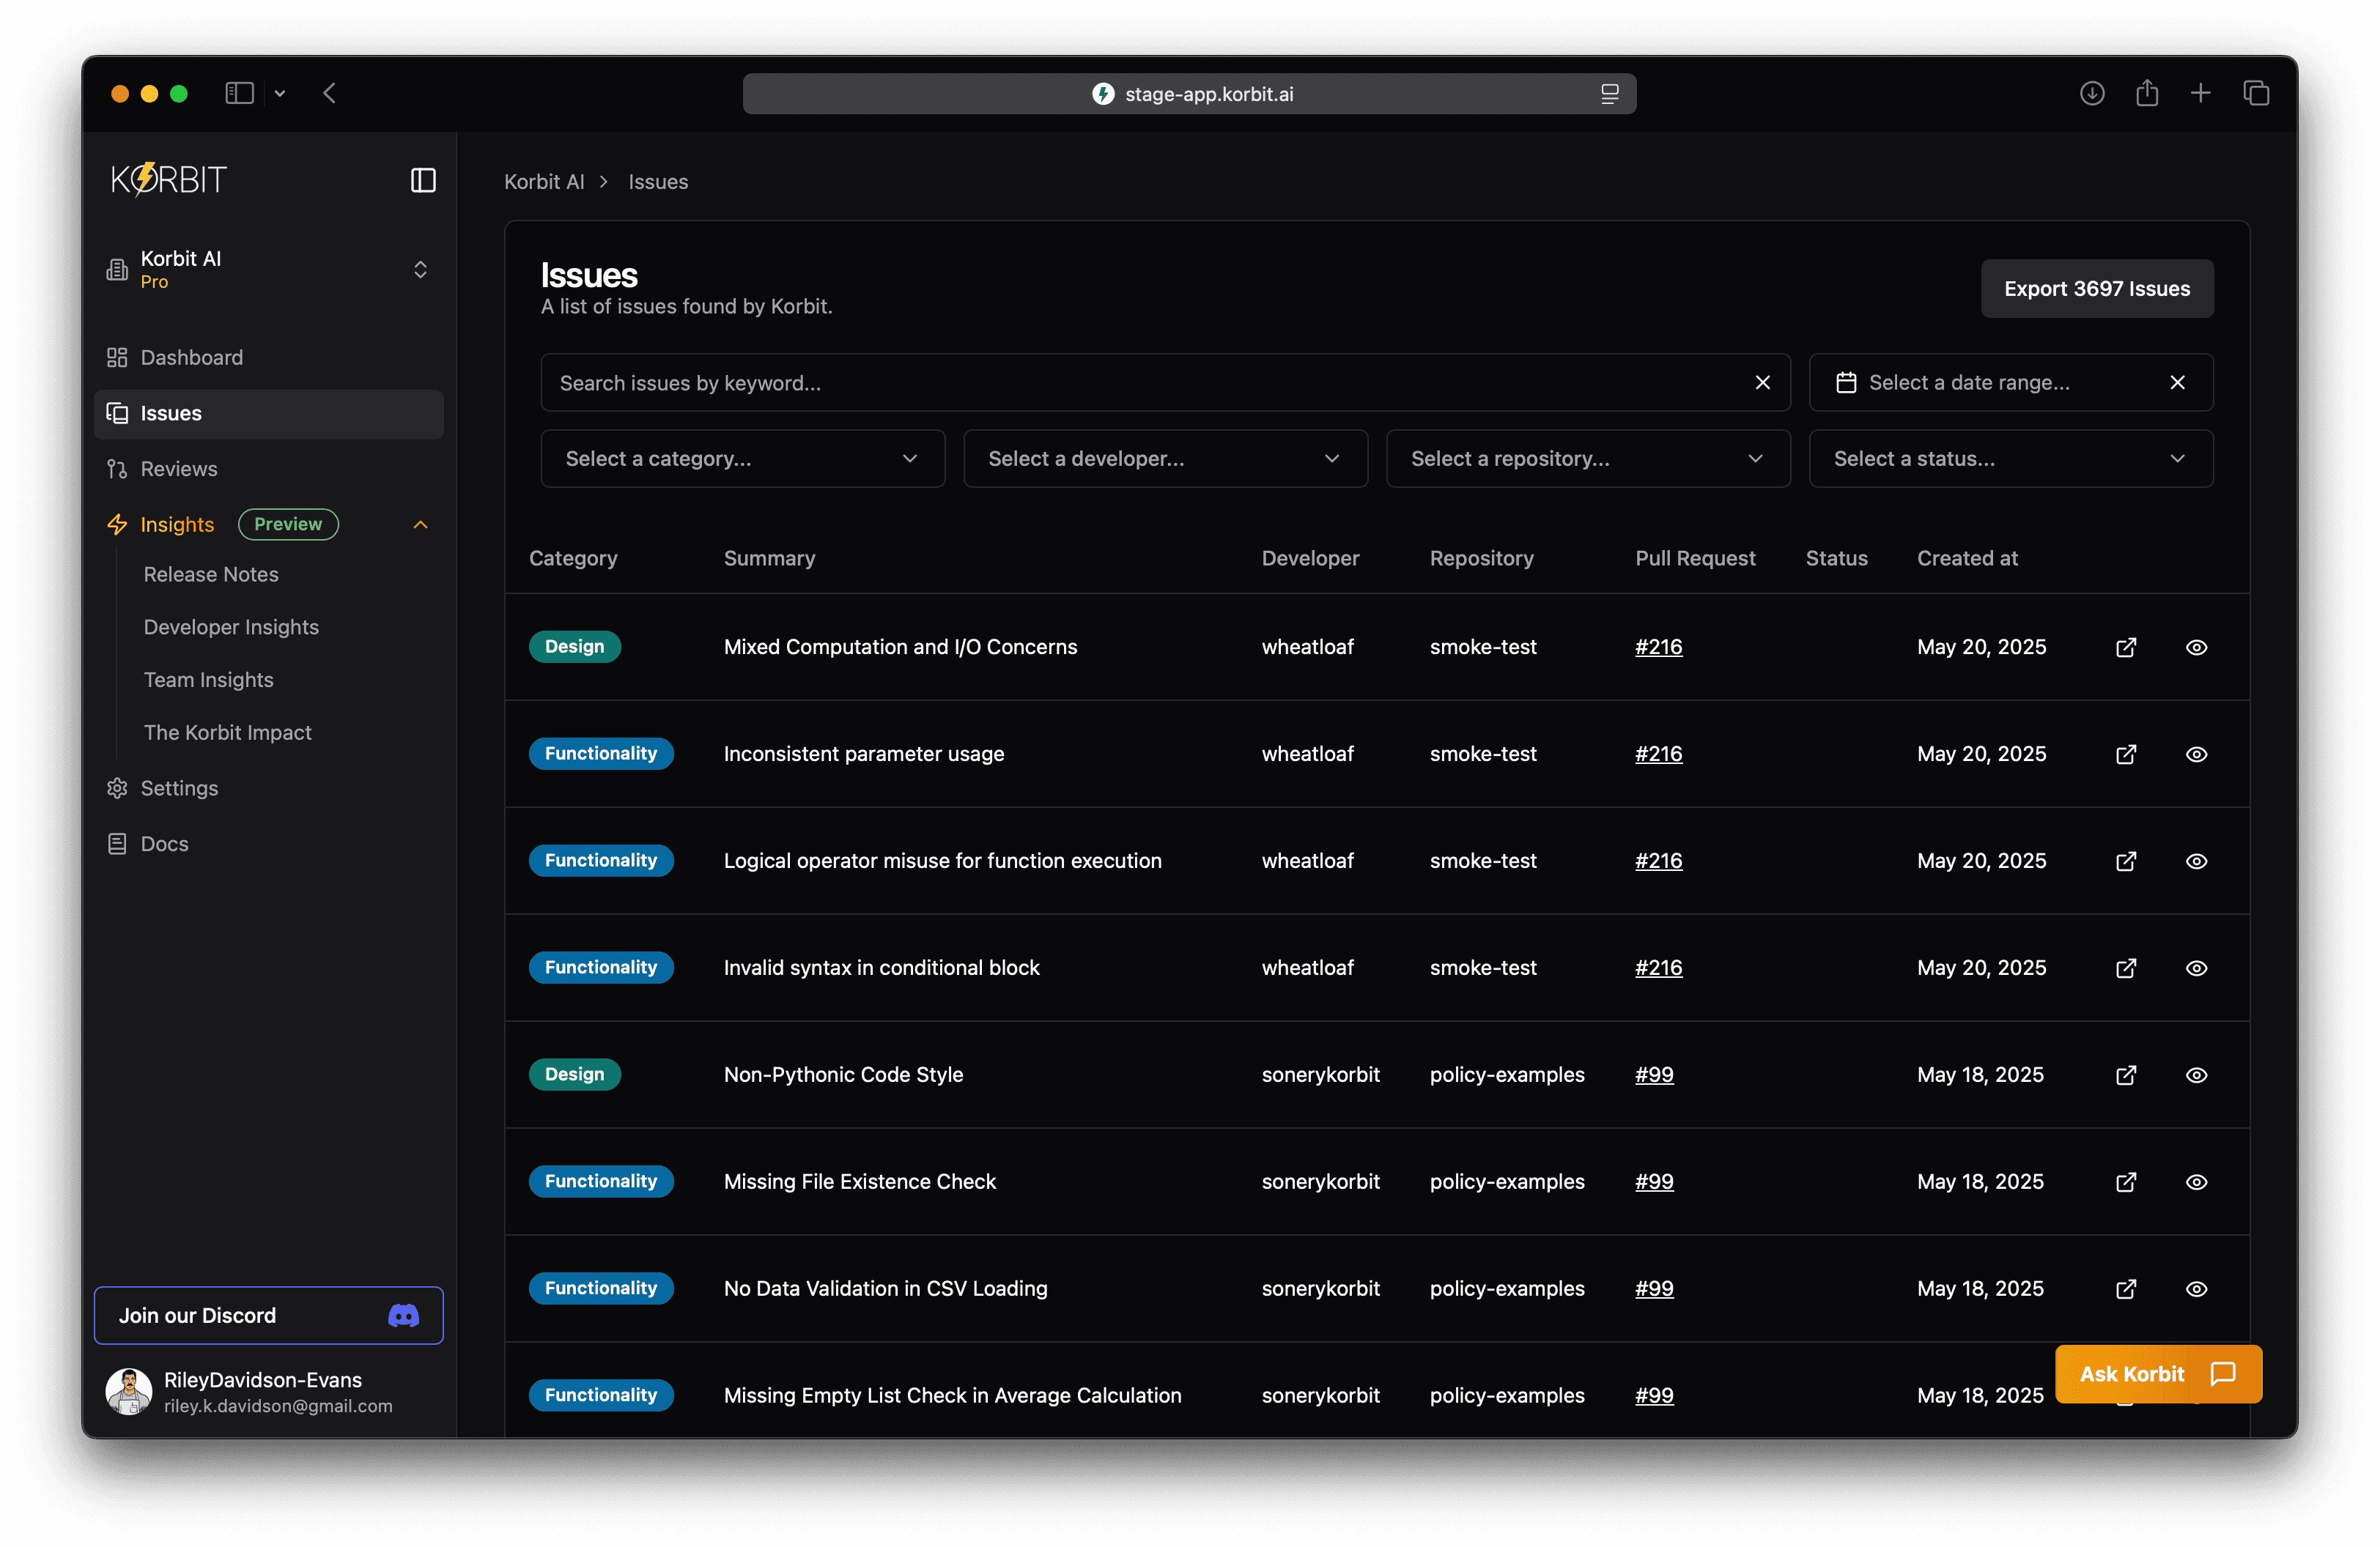Click the RileyDavidson-Evans avatar
This screenshot has height=1547, width=2380.
[x=129, y=1391]
